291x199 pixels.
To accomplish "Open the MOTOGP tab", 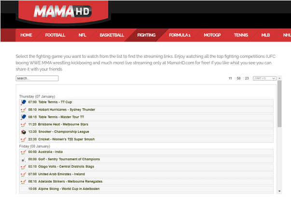I will coord(212,35).
